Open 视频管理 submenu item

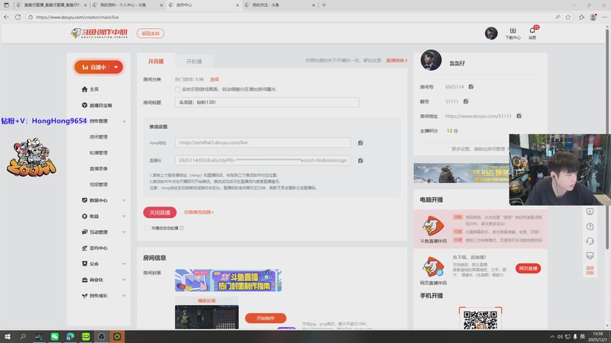tap(99, 184)
